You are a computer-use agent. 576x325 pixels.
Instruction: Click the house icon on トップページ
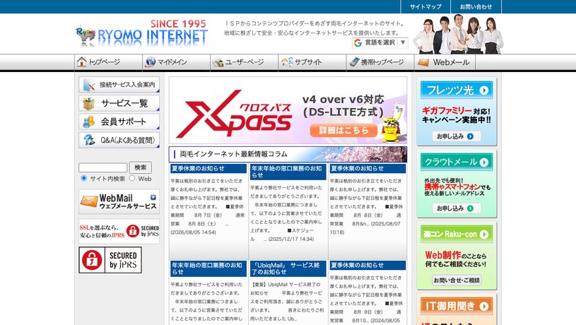tap(81, 61)
